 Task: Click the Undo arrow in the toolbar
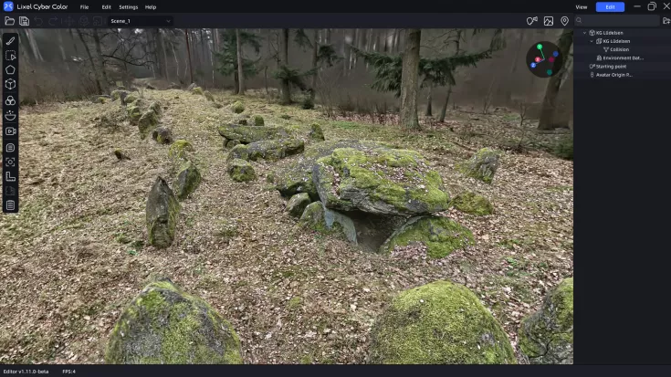[38, 21]
